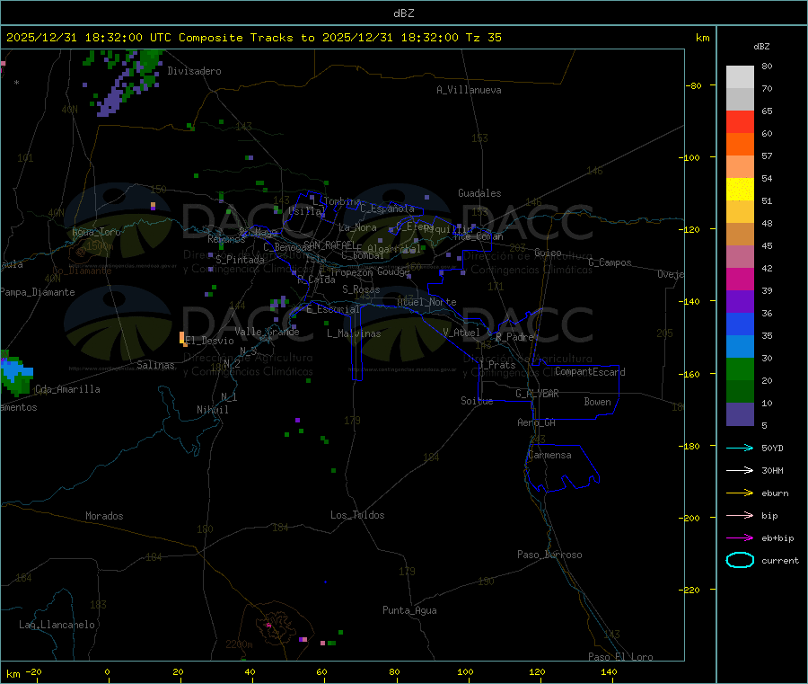The image size is (808, 684).
Task: Click the R_Padre map label
Action: pos(514,337)
